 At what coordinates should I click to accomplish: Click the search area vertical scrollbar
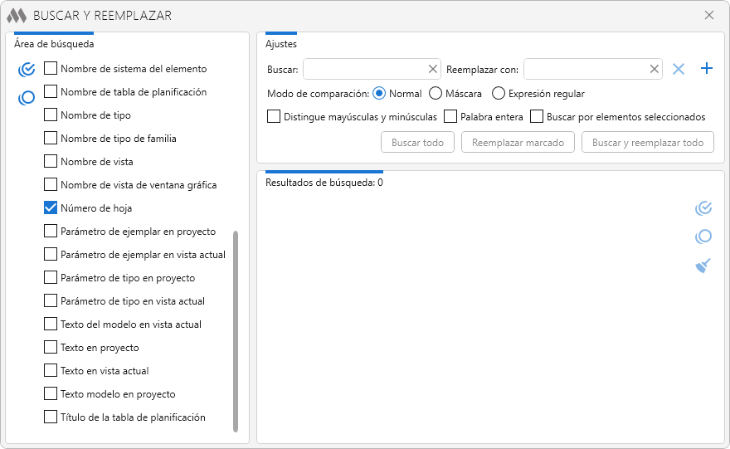pos(236,332)
